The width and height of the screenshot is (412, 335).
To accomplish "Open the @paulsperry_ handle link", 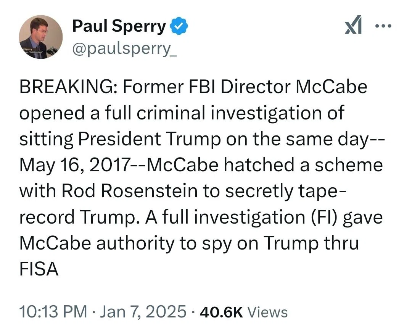I will pyautogui.click(x=124, y=48).
